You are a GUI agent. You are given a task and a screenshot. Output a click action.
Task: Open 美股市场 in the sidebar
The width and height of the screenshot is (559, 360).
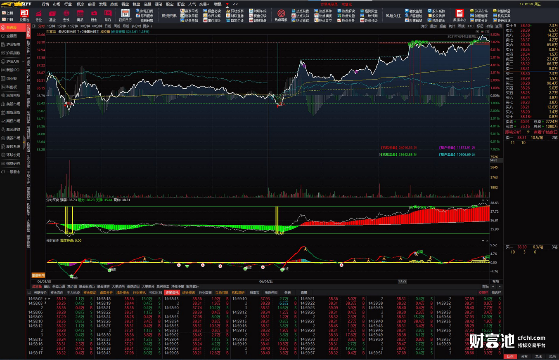coord(12,104)
